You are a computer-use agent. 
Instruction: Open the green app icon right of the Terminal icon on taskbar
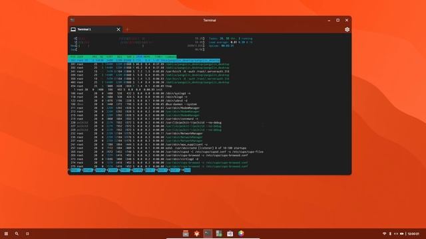[219, 233]
